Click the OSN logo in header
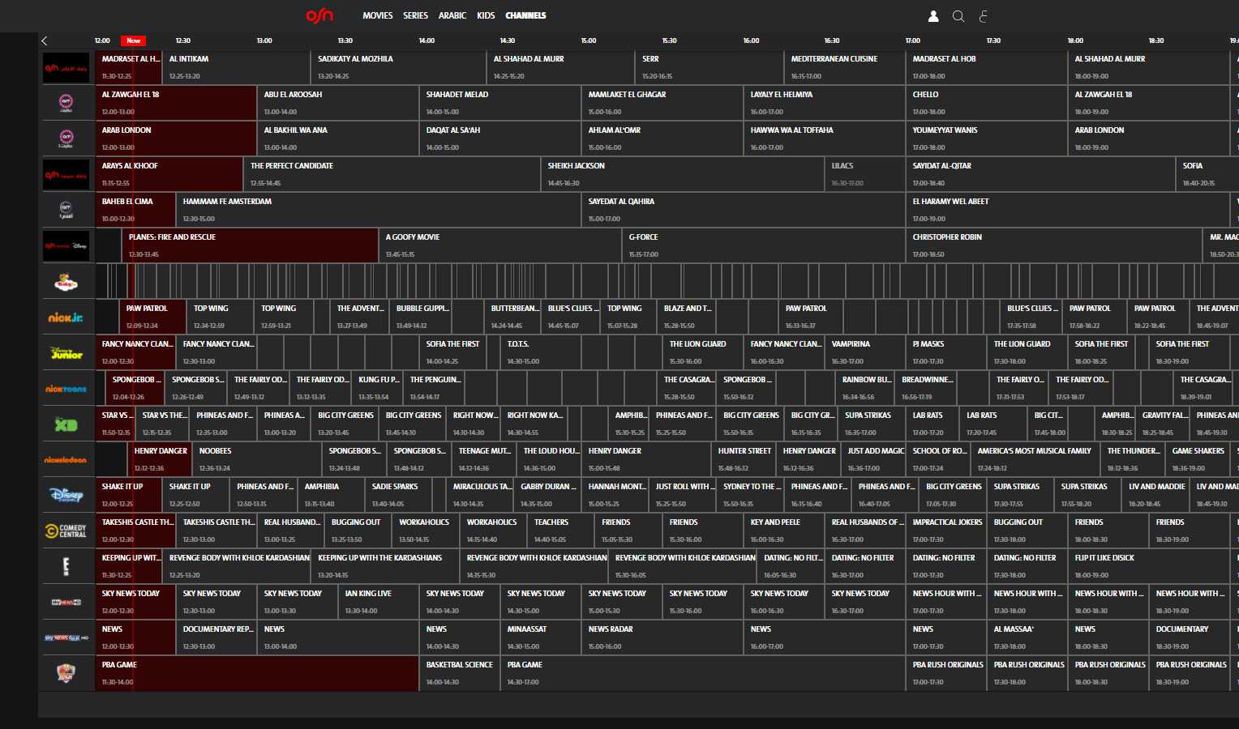 click(319, 15)
